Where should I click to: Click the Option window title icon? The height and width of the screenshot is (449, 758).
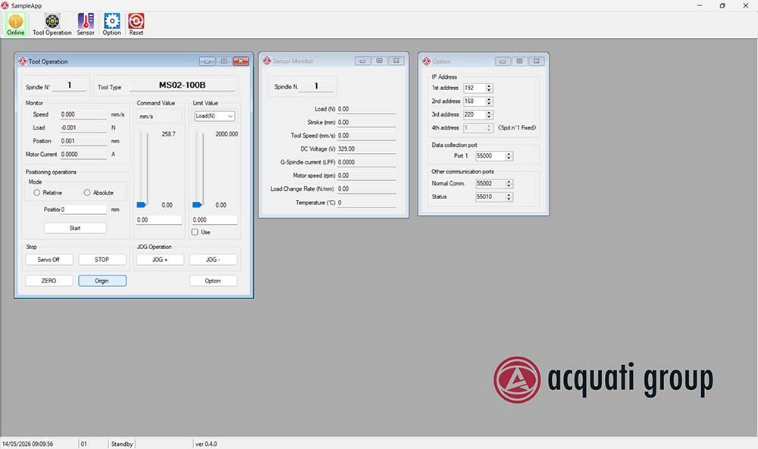point(426,61)
